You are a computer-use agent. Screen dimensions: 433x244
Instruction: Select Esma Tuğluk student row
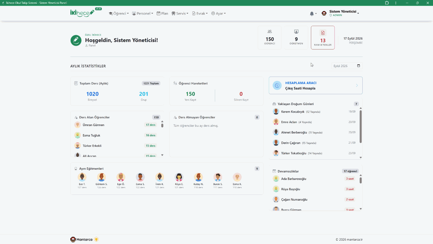point(115,135)
